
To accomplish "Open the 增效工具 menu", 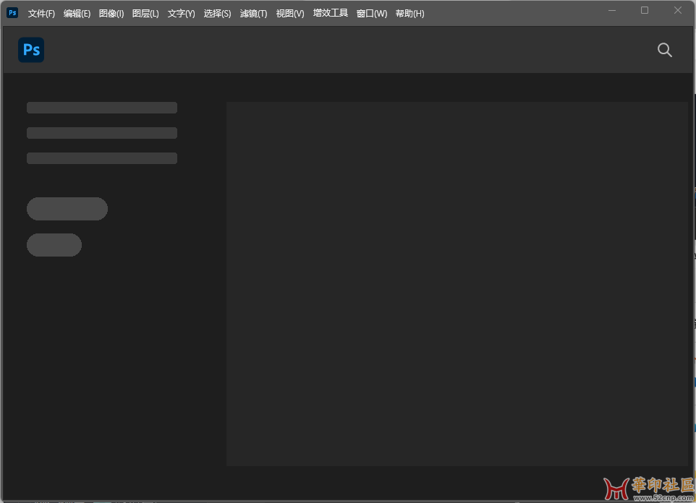I will (330, 13).
